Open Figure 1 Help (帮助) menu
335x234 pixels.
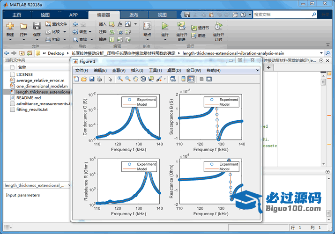pyautogui.click(x=214, y=70)
